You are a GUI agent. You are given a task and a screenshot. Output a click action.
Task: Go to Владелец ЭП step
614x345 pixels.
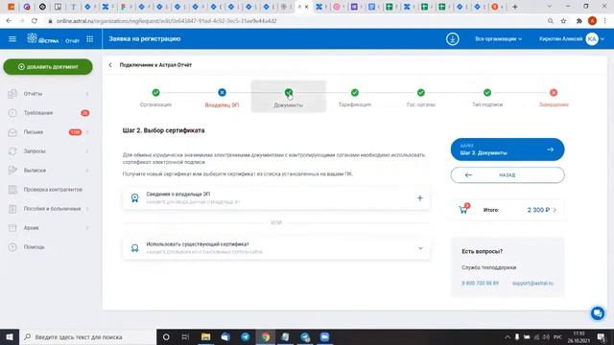click(x=222, y=98)
